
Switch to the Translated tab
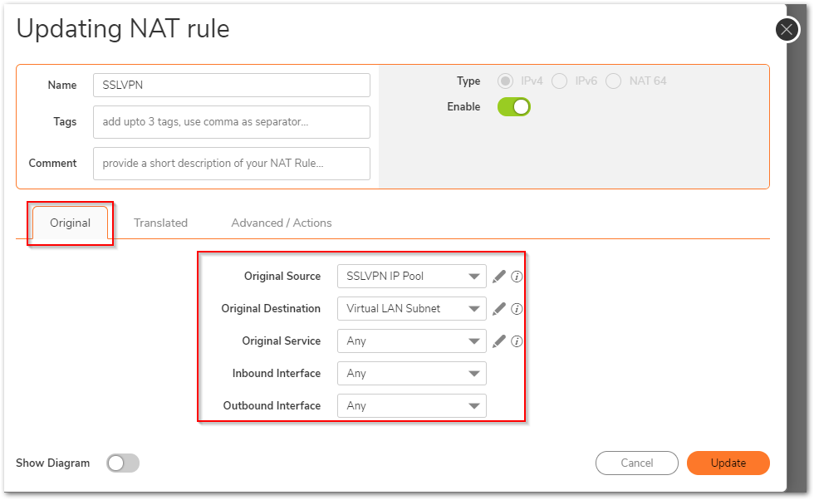tap(160, 223)
